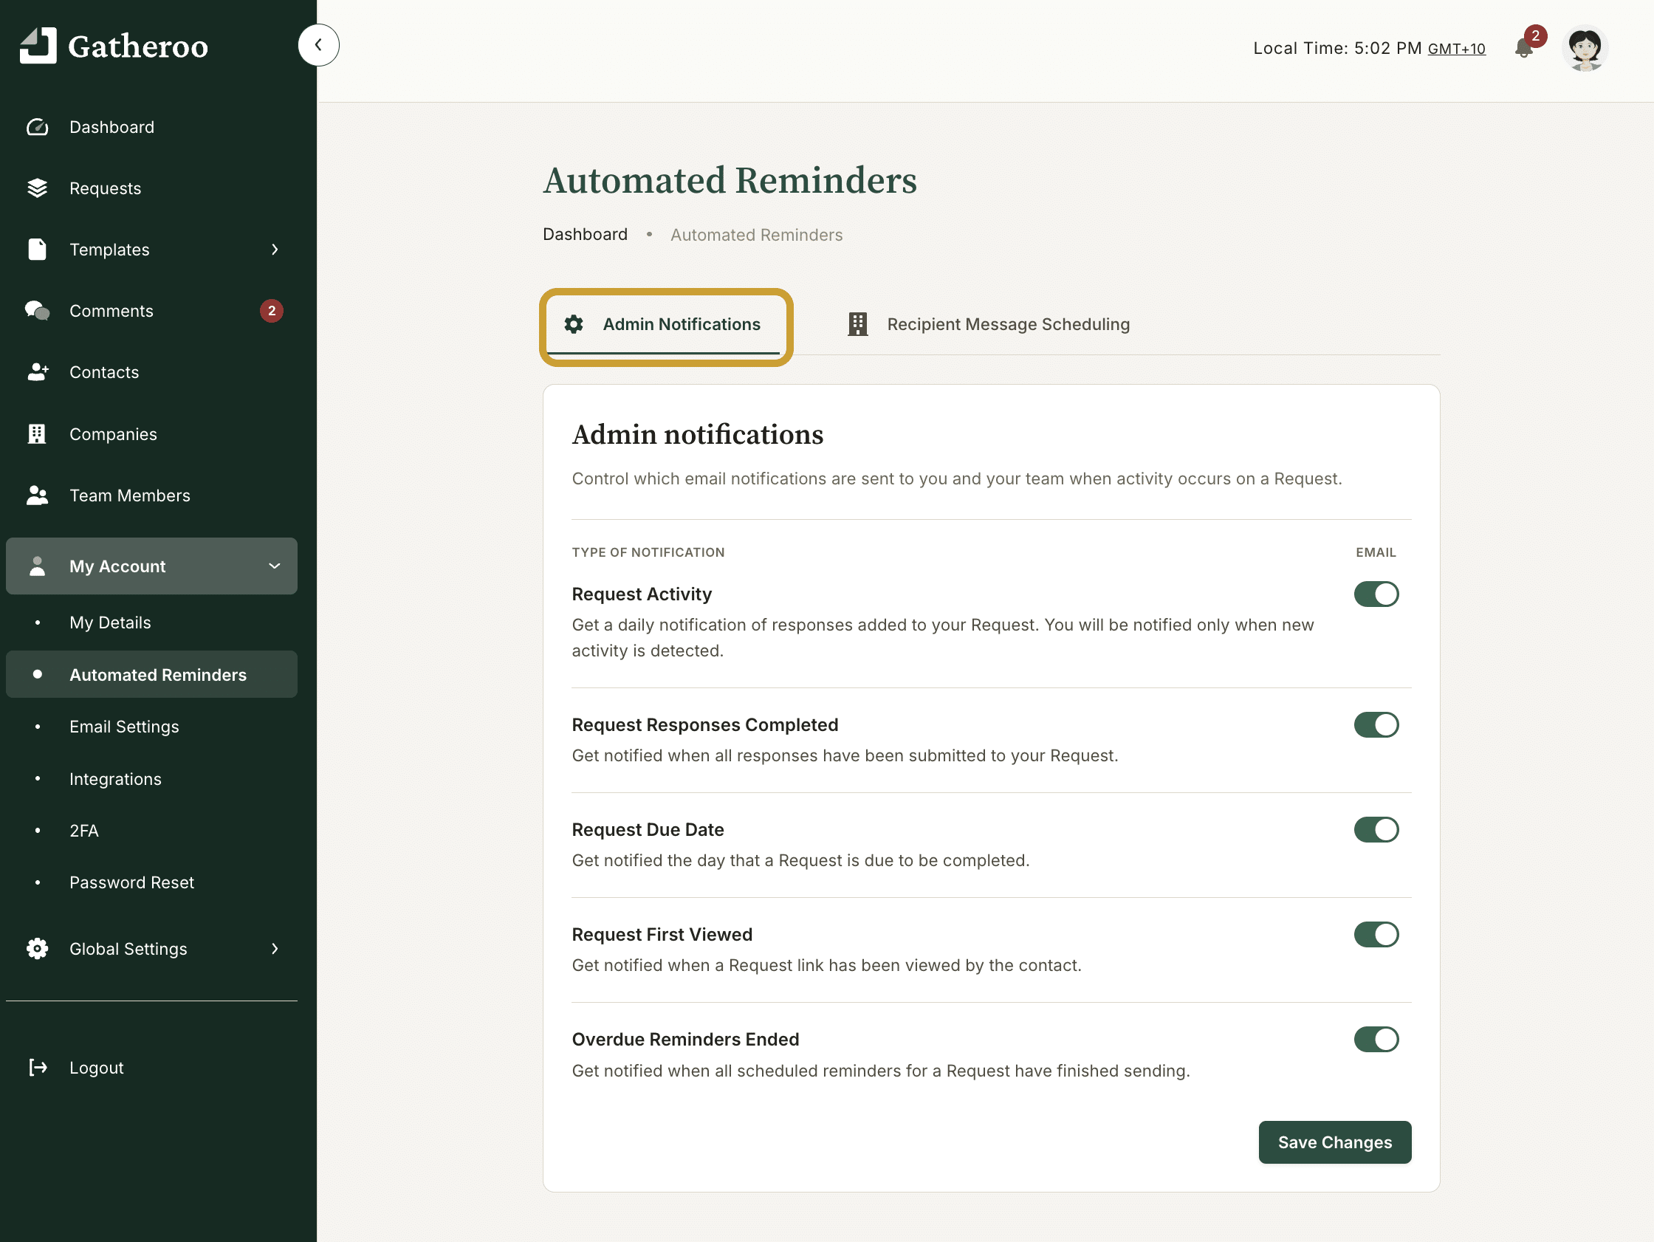Toggle Request First Viewed email notification
Image resolution: width=1654 pixels, height=1242 pixels.
[1376, 935]
